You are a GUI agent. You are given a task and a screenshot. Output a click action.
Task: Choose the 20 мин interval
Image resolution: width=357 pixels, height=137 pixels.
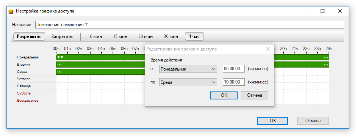(146, 36)
